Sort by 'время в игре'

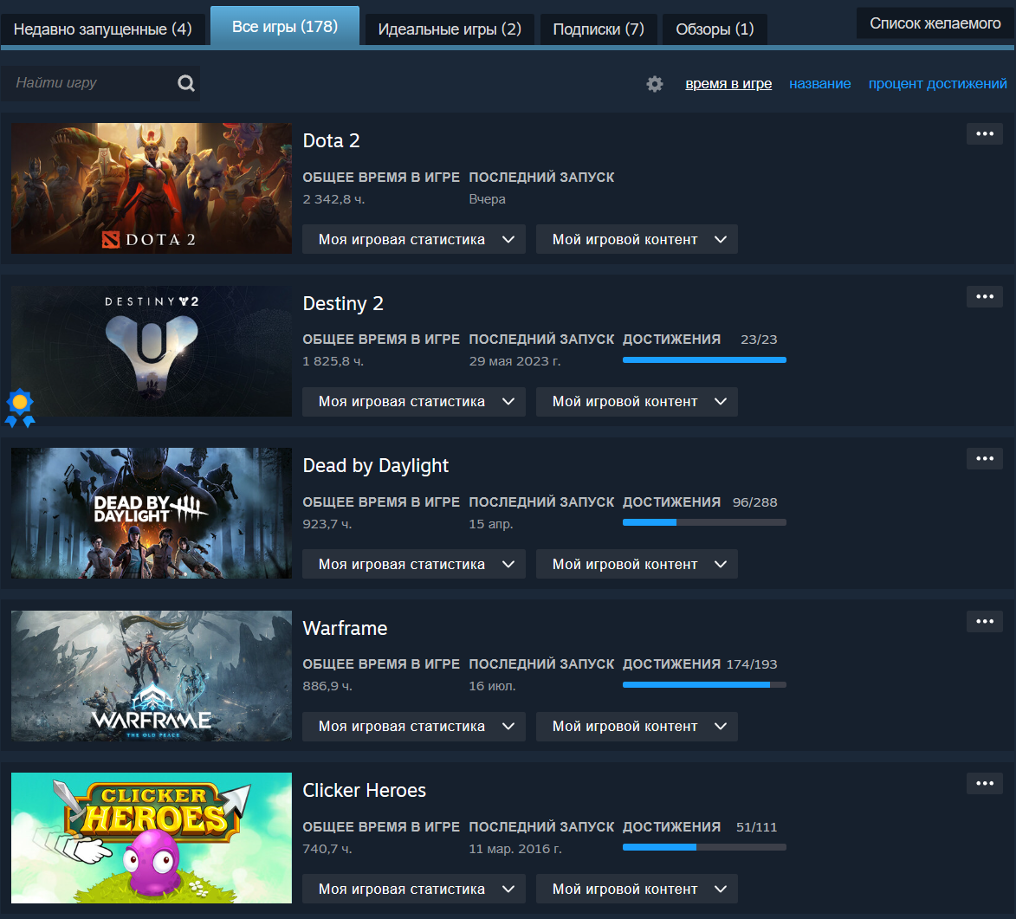point(728,84)
